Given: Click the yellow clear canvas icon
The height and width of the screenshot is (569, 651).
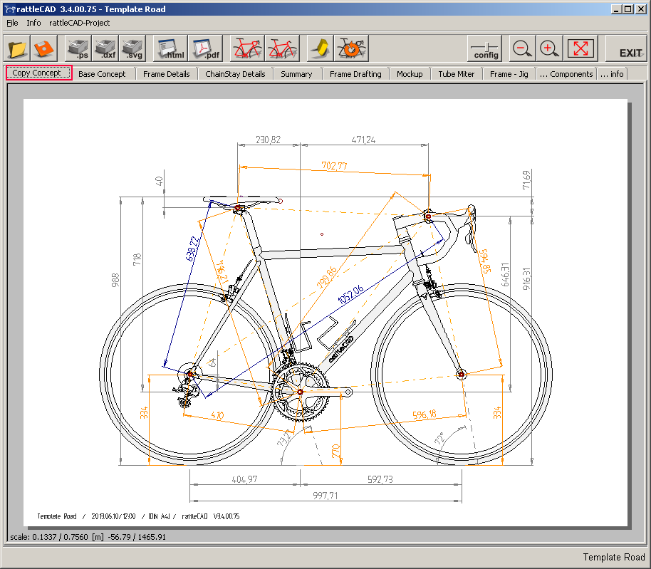Looking at the screenshot, I should tap(320, 48).
